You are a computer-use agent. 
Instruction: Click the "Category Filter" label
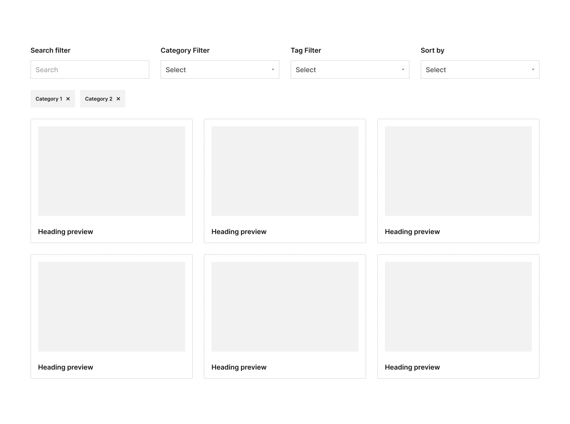point(185,50)
